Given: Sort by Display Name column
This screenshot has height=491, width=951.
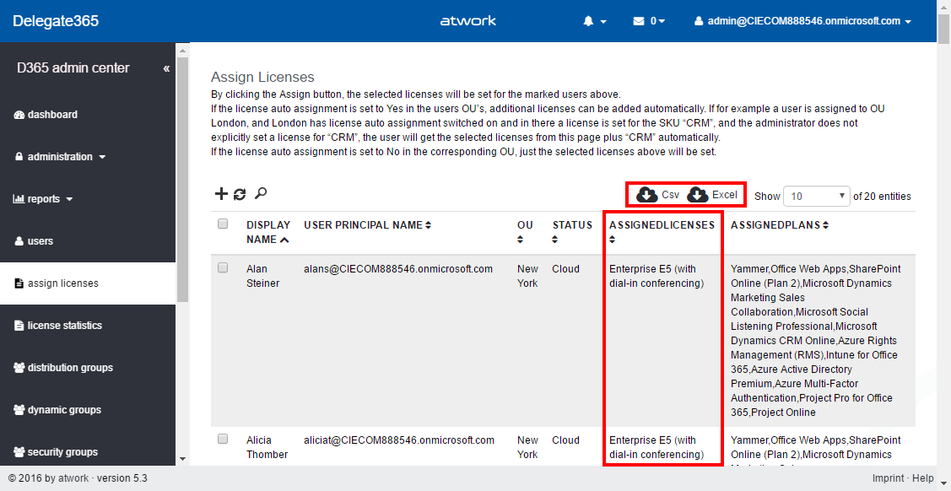Looking at the screenshot, I should (x=268, y=232).
